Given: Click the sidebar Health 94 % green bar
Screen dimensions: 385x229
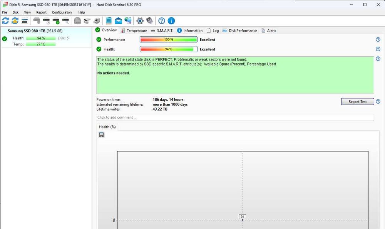Looking at the screenshot, I should (41, 38).
